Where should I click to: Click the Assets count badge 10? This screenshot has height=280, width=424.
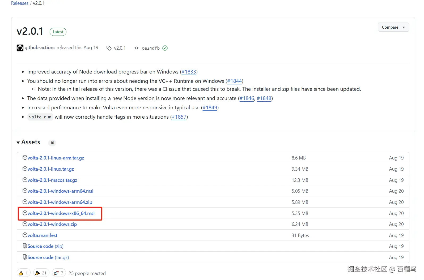[52, 143]
